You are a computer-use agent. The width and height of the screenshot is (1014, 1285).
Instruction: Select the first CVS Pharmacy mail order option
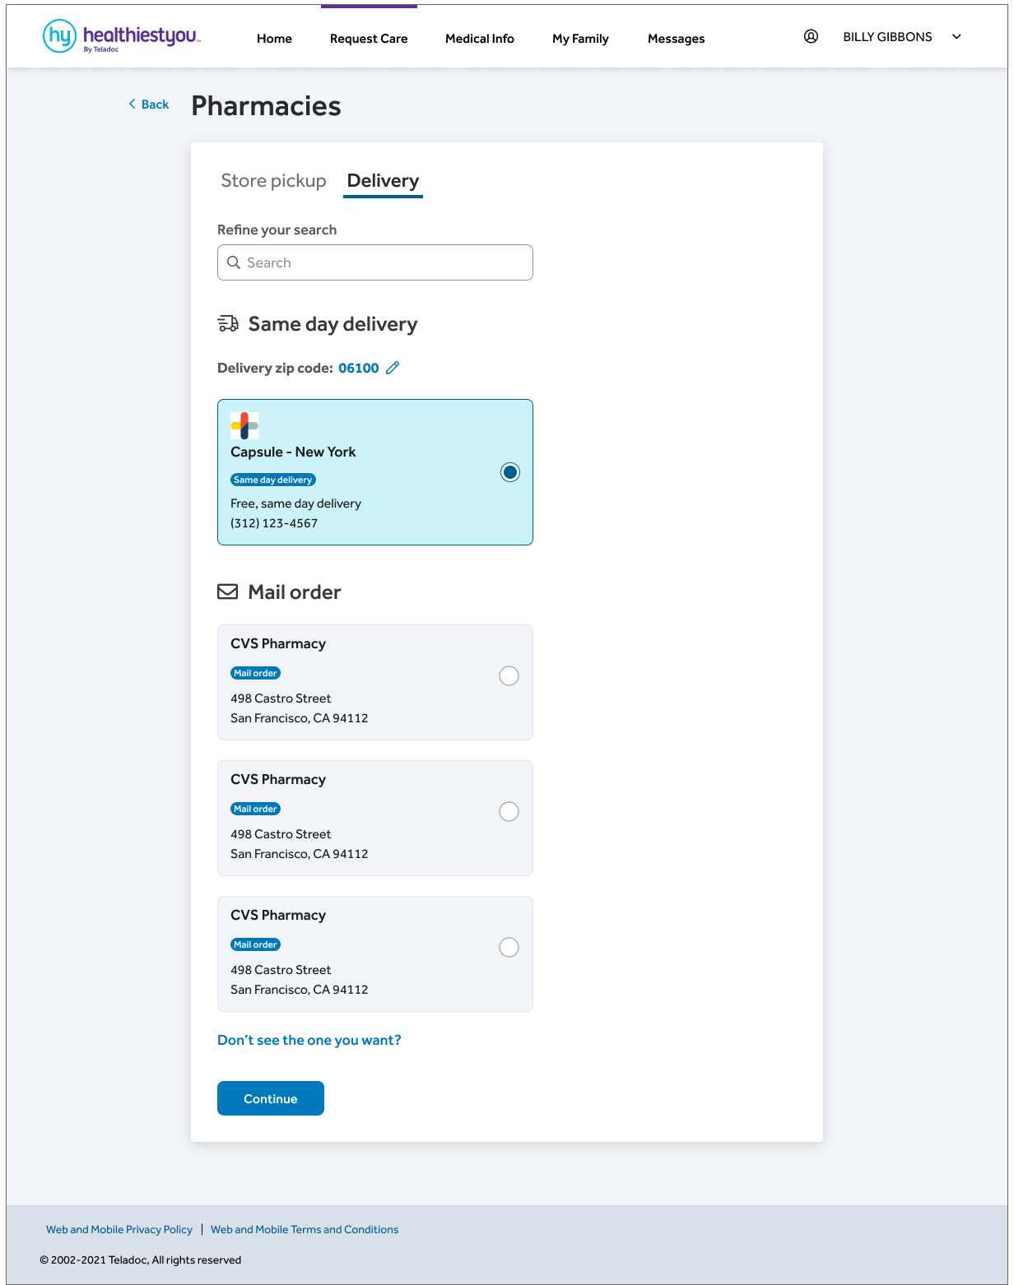509,675
